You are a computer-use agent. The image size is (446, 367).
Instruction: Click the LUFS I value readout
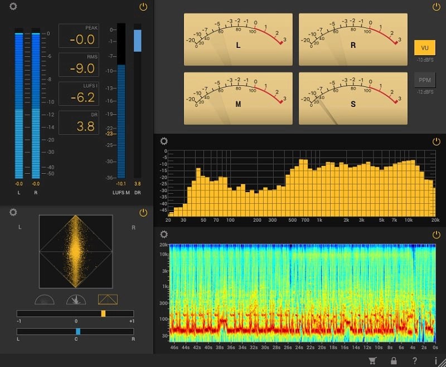[x=79, y=93]
